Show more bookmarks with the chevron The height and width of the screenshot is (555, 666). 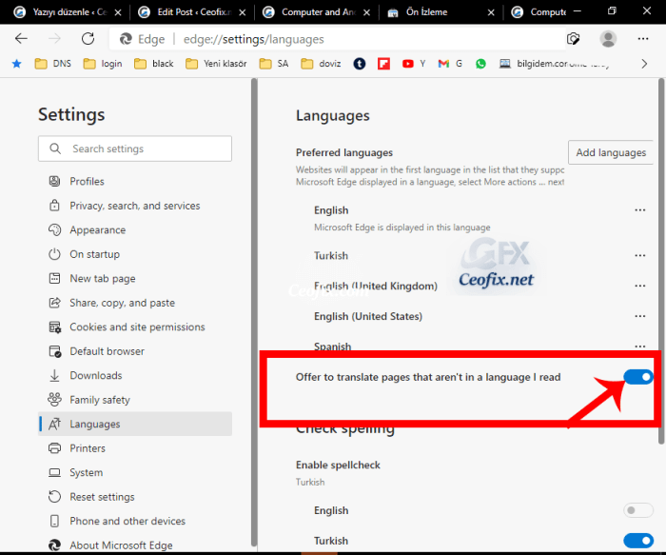coord(644,64)
